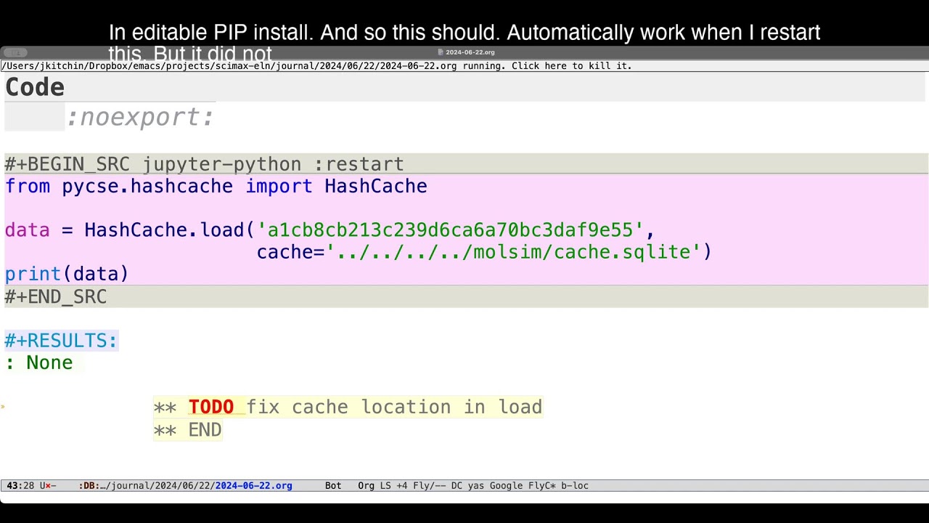
Task: Click the Google minor mode indicator
Action: click(506, 486)
